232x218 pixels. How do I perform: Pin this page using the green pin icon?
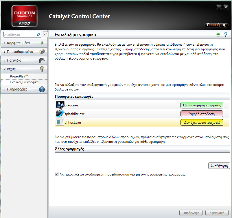218,34
